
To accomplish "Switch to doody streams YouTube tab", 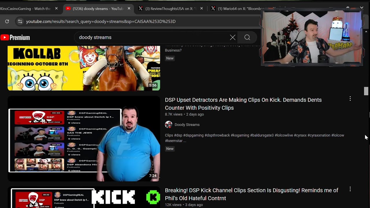I will click(98, 9).
